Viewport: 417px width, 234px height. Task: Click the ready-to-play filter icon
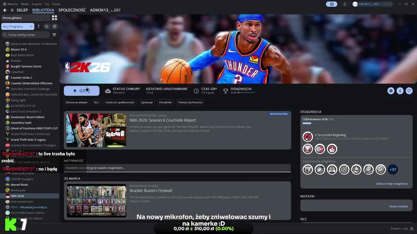55,27
